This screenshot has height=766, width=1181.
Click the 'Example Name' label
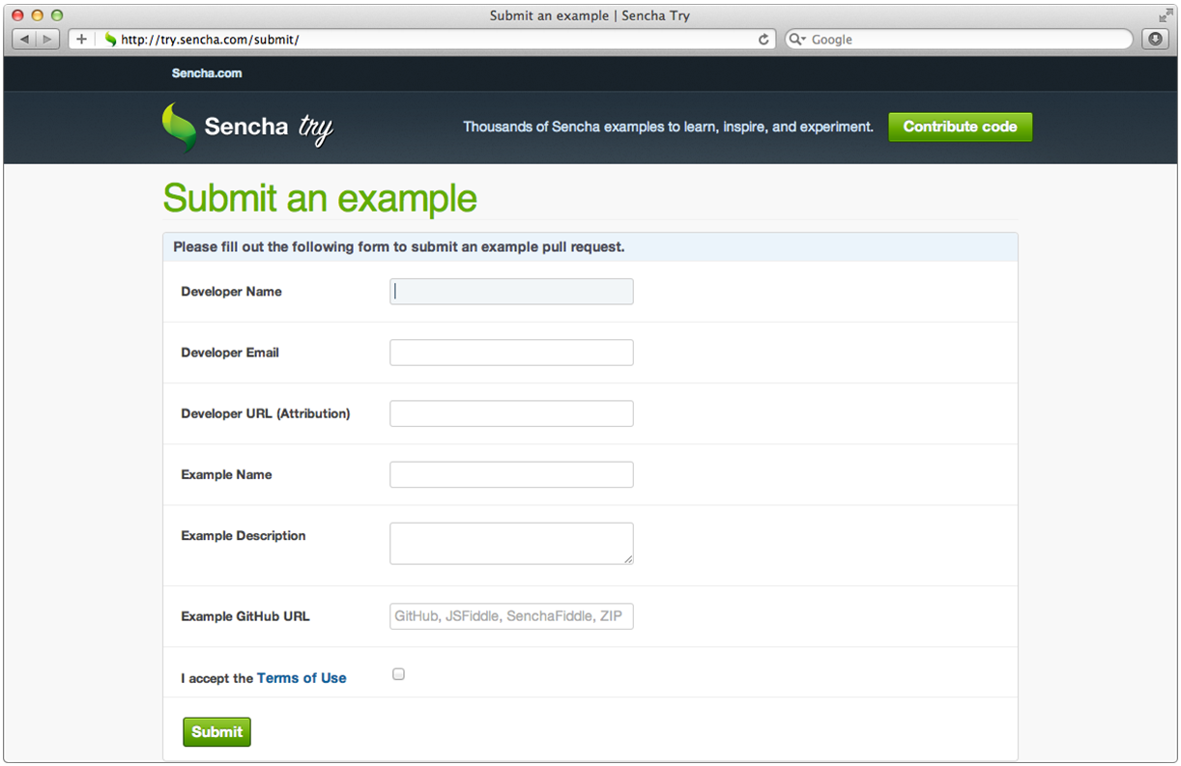click(x=226, y=474)
